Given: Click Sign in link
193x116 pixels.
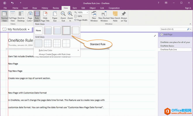Looking at the screenshot, I should click(x=188, y=8).
